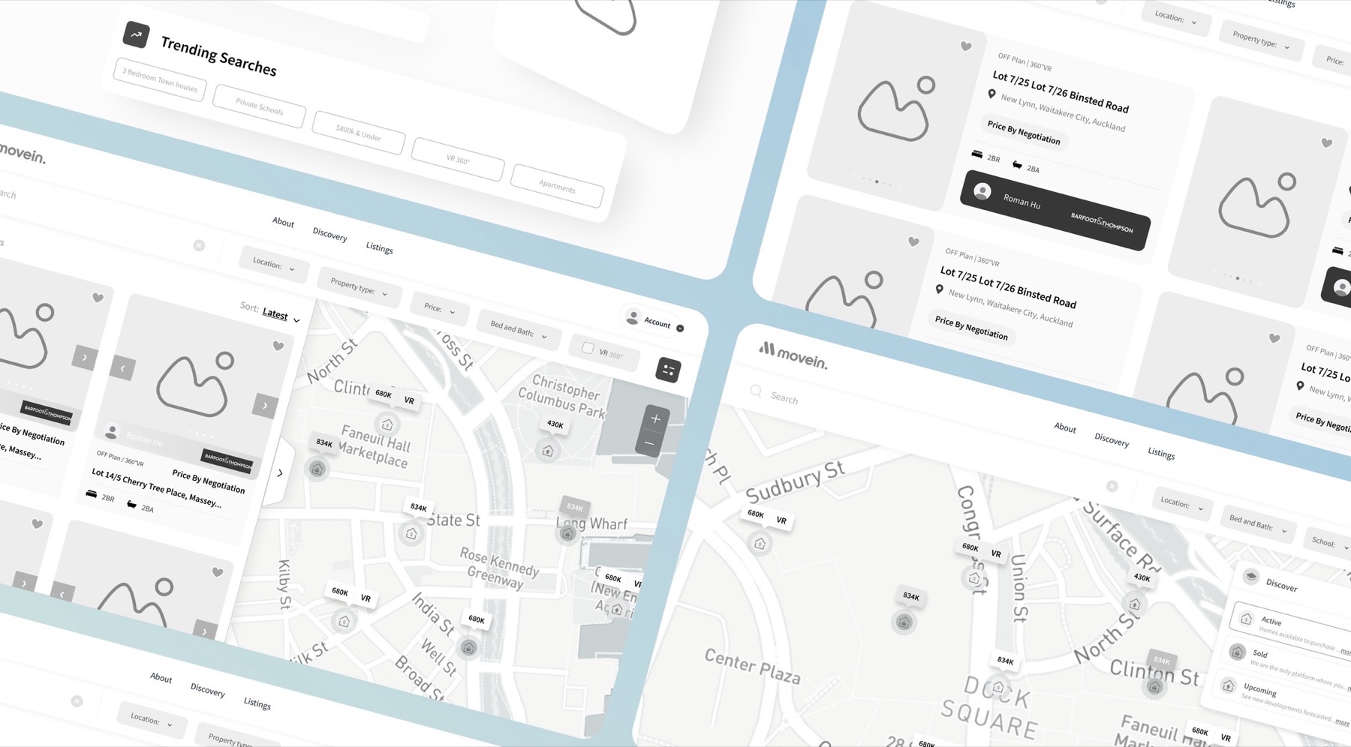This screenshot has height=747, width=1351.
Task: Open the Active homes row in Discover card
Action: tap(1295, 631)
